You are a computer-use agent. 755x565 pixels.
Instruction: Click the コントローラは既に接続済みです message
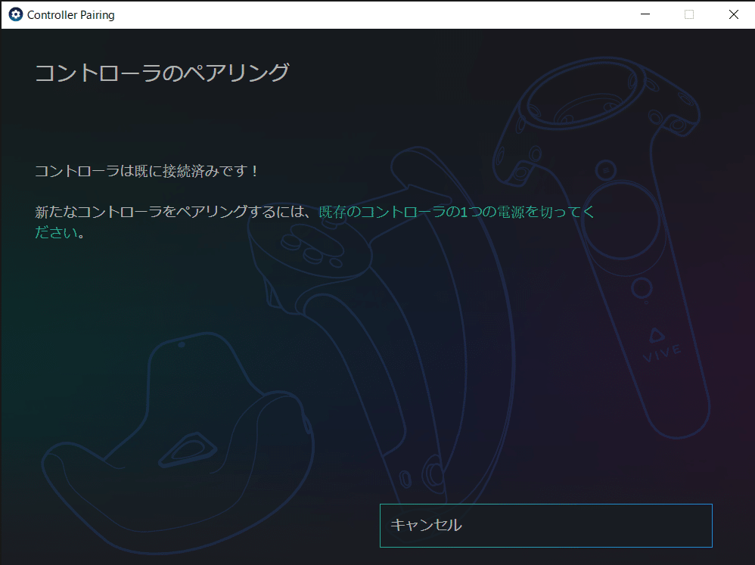coord(148,171)
